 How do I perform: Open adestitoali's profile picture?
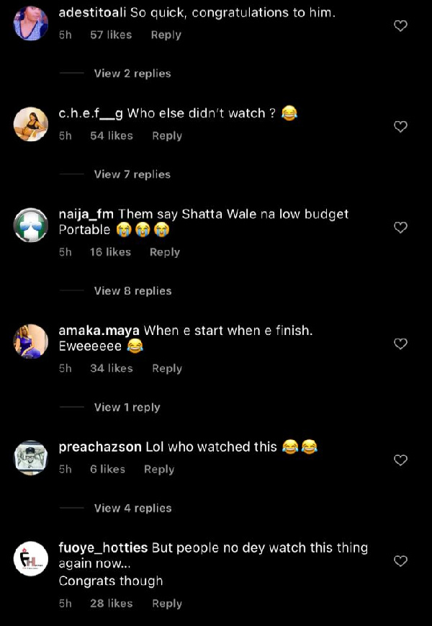pyautogui.click(x=30, y=22)
